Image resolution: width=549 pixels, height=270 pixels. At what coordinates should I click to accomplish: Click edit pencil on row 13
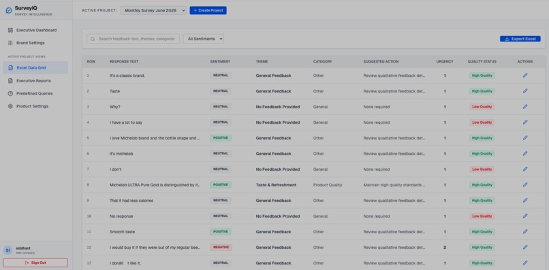coord(525,263)
